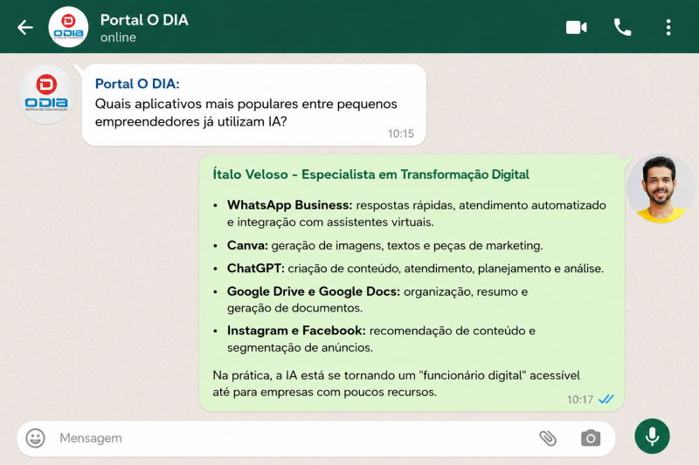Viewport: 699px width, 465px height.
Task: Select the question about aplicativos que utilizam IA
Action: [x=246, y=113]
